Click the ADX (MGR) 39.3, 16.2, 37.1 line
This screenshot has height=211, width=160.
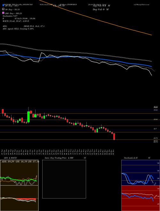23,26
